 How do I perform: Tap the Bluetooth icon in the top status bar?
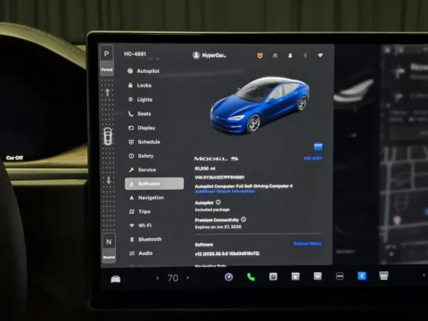pos(305,55)
